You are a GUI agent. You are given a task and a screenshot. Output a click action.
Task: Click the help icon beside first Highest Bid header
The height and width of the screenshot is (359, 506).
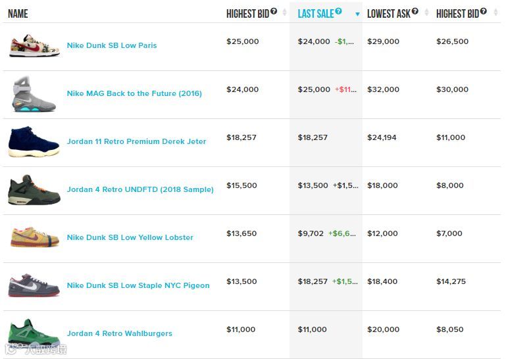274,11
